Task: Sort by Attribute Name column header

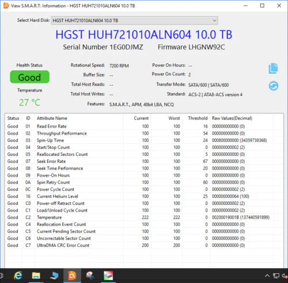Action: tap(79, 118)
